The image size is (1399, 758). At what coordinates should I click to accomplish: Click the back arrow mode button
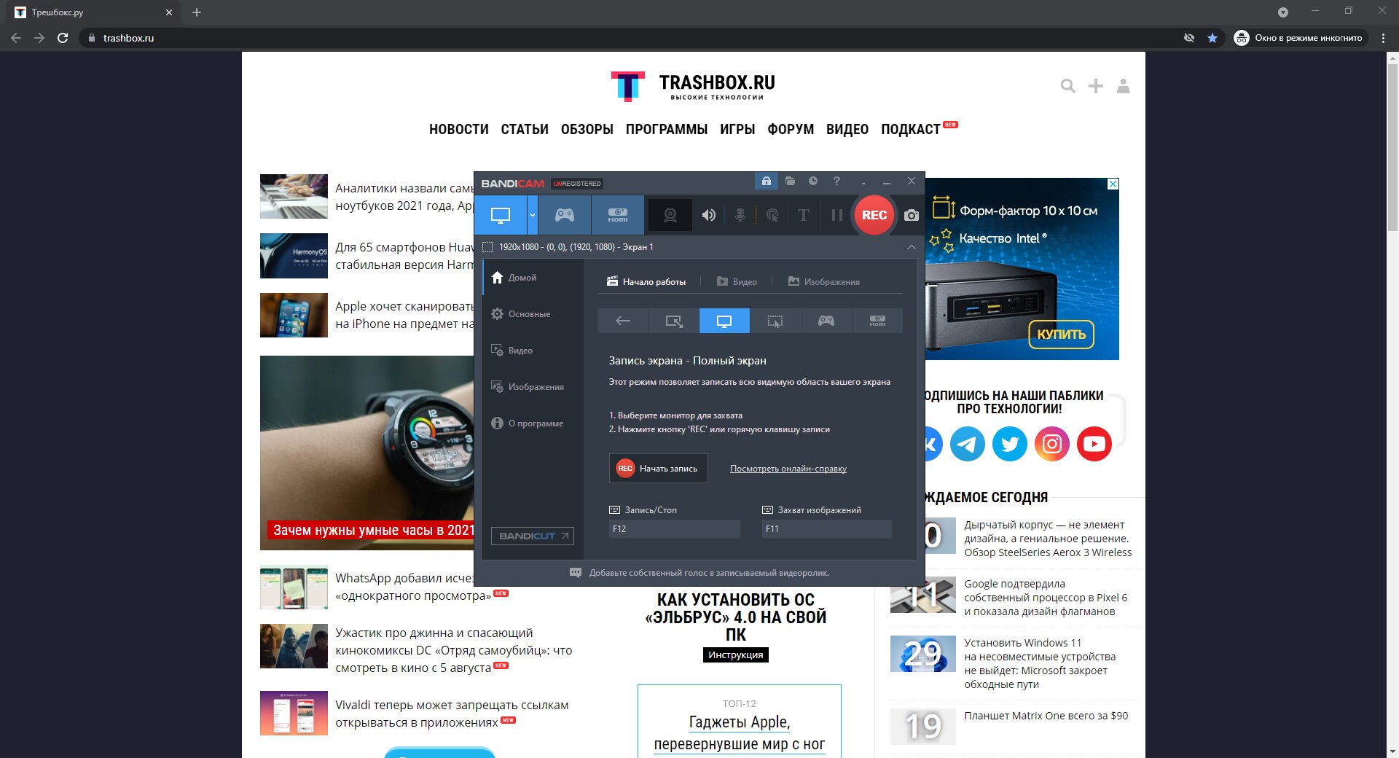(623, 321)
